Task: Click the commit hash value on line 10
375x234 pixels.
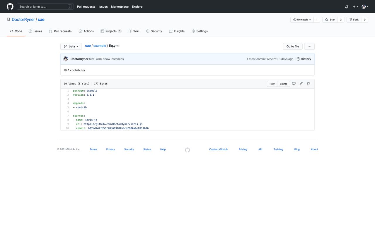Action: [x=118, y=128]
